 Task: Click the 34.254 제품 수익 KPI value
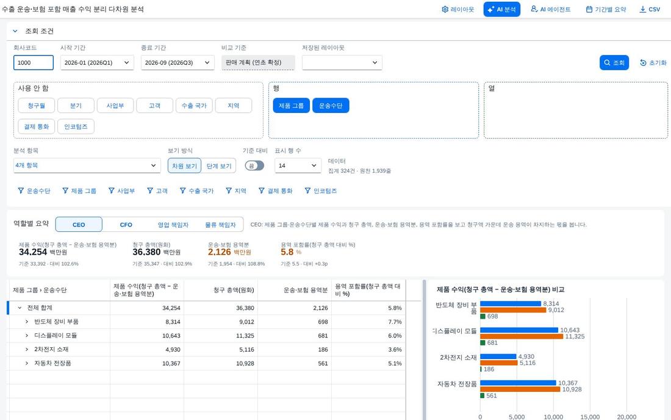click(33, 252)
